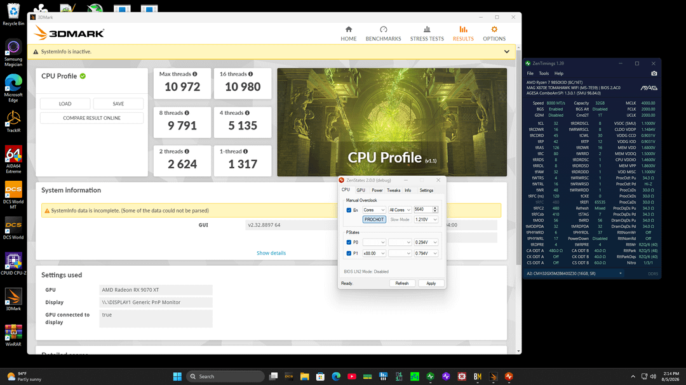
Task: Switch to GPU tab in ZenStates
Action: [361, 190]
